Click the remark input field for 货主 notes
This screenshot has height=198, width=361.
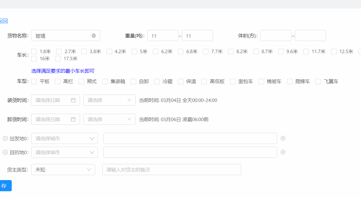pyautogui.click(x=171, y=169)
